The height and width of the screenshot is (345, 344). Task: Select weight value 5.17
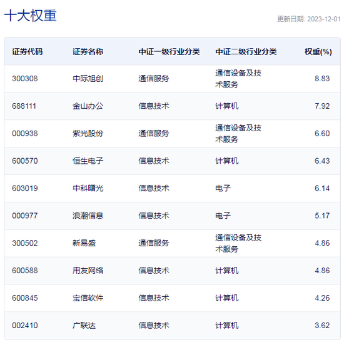tap(322, 216)
